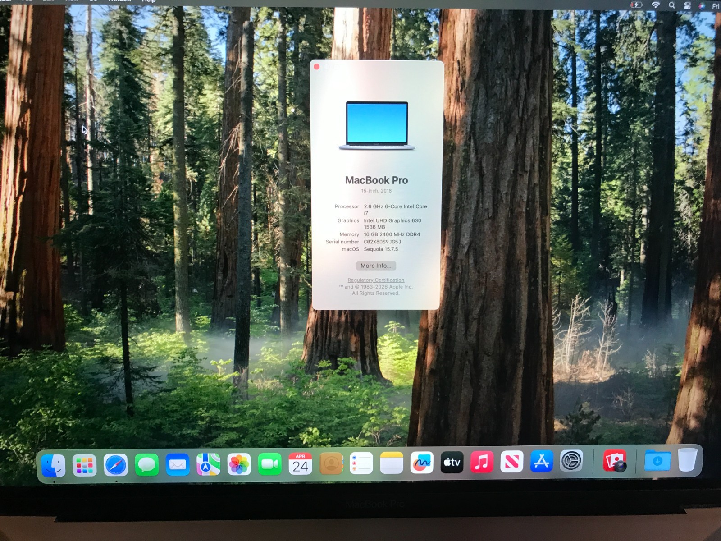Launch the News app from the Dock

click(511, 462)
